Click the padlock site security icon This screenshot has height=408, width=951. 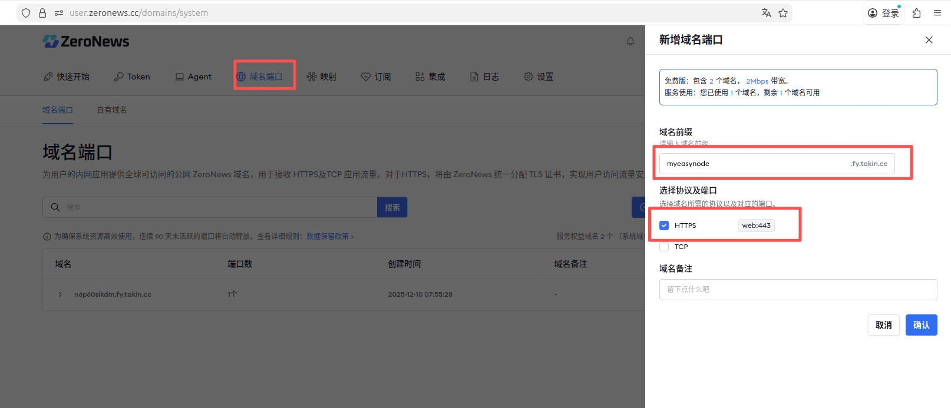coord(42,13)
